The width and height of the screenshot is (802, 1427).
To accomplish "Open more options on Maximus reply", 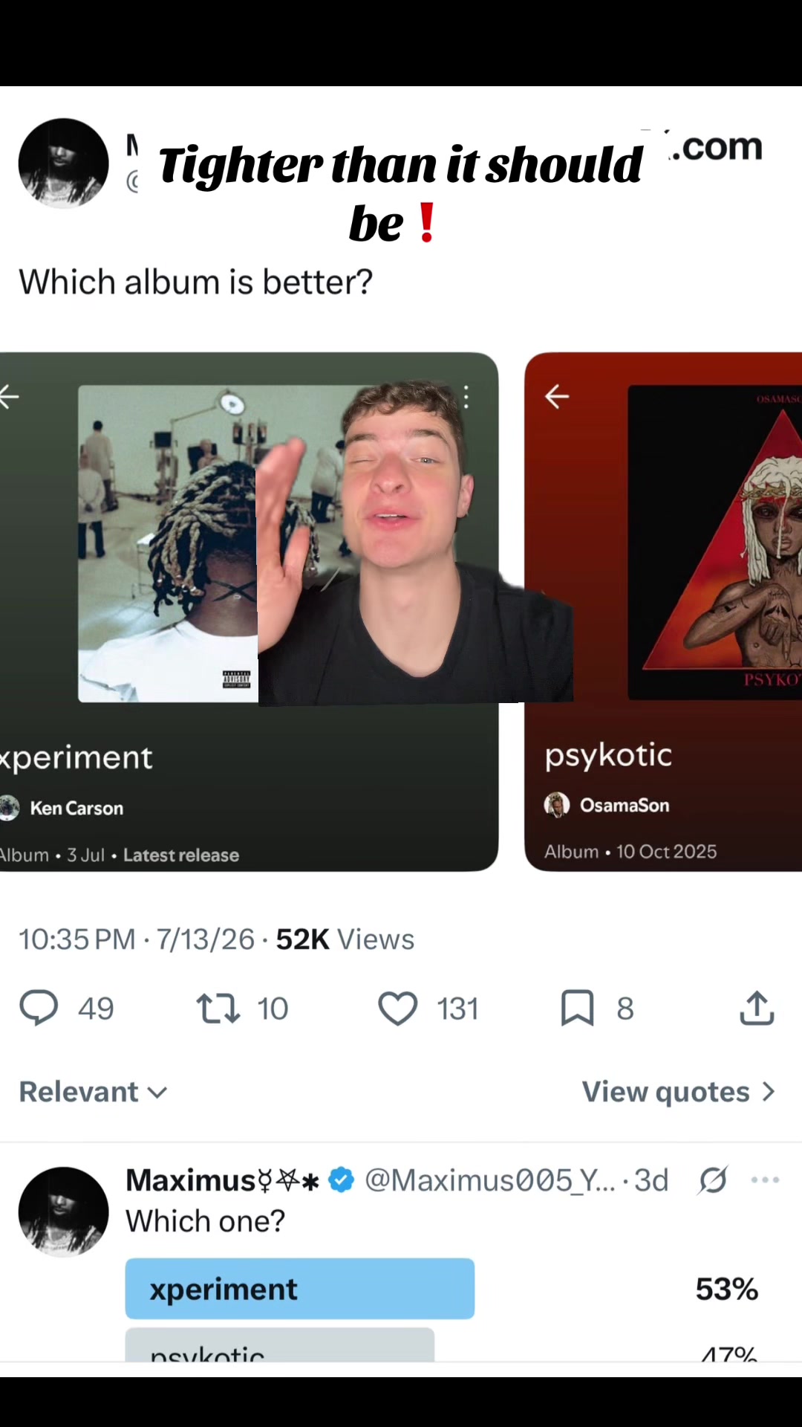I will point(765,1180).
